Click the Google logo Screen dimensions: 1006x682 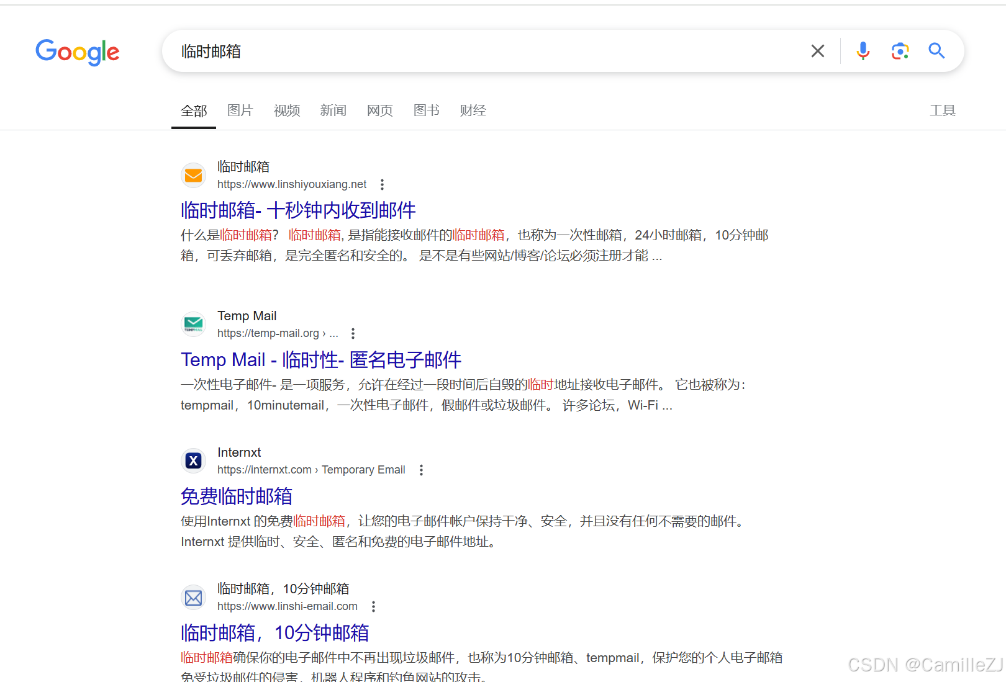(x=78, y=52)
